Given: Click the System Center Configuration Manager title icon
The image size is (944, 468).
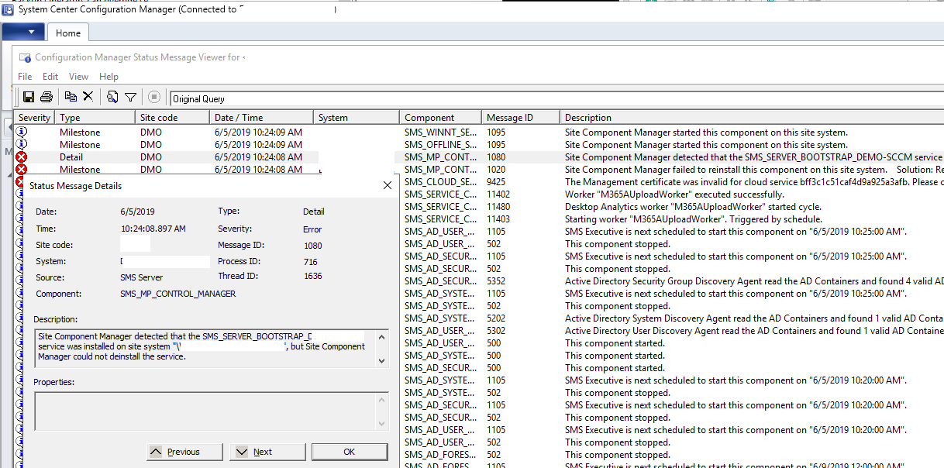Looking at the screenshot, I should point(7,9).
